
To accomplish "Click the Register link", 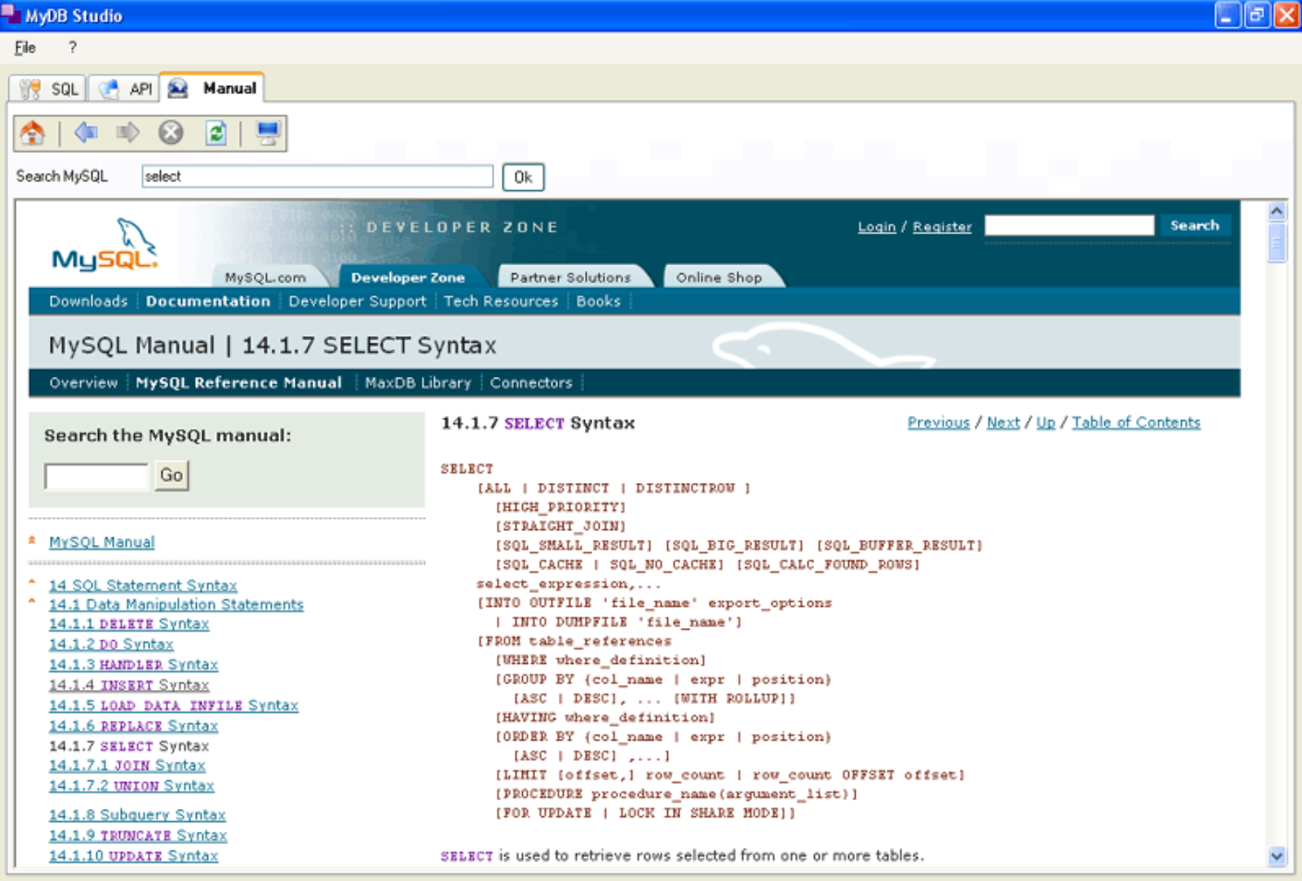I will point(943,226).
